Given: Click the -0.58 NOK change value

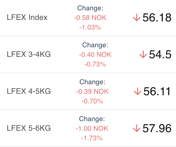Looking at the screenshot, I should 90,18.
